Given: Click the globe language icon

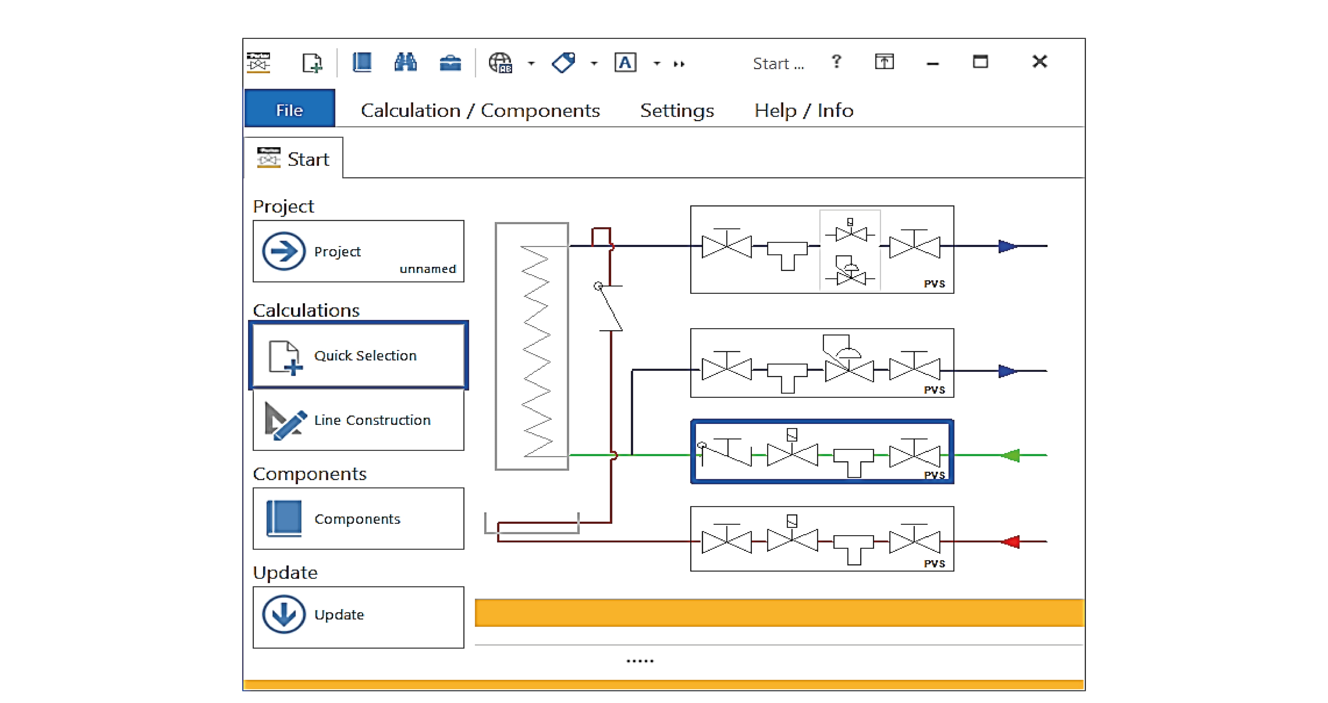Looking at the screenshot, I should tap(500, 63).
